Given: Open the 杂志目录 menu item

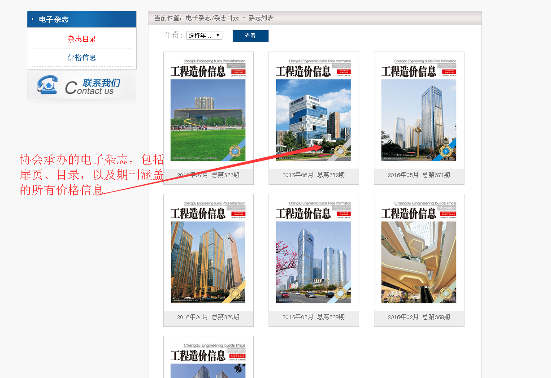Looking at the screenshot, I should coord(82,39).
